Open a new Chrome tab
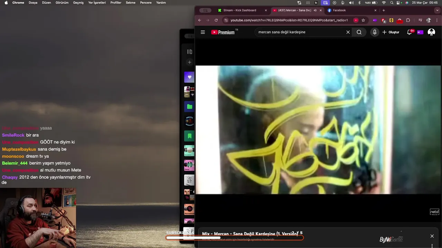Image resolution: width=442 pixels, height=248 pixels. click(384, 10)
